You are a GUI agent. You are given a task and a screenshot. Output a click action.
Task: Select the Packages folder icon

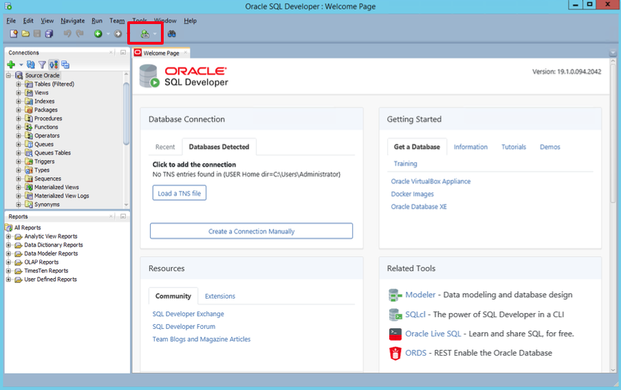coord(28,110)
